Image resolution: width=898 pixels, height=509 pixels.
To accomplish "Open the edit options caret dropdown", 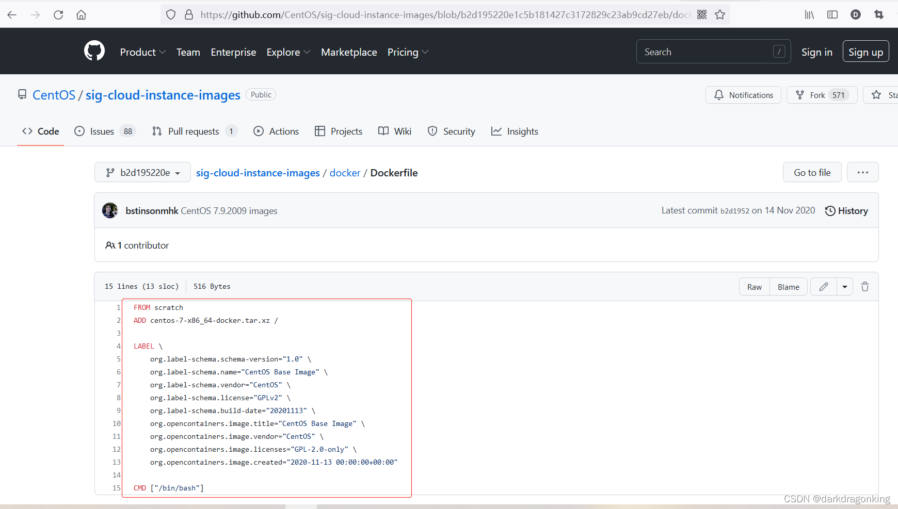I will tap(845, 287).
